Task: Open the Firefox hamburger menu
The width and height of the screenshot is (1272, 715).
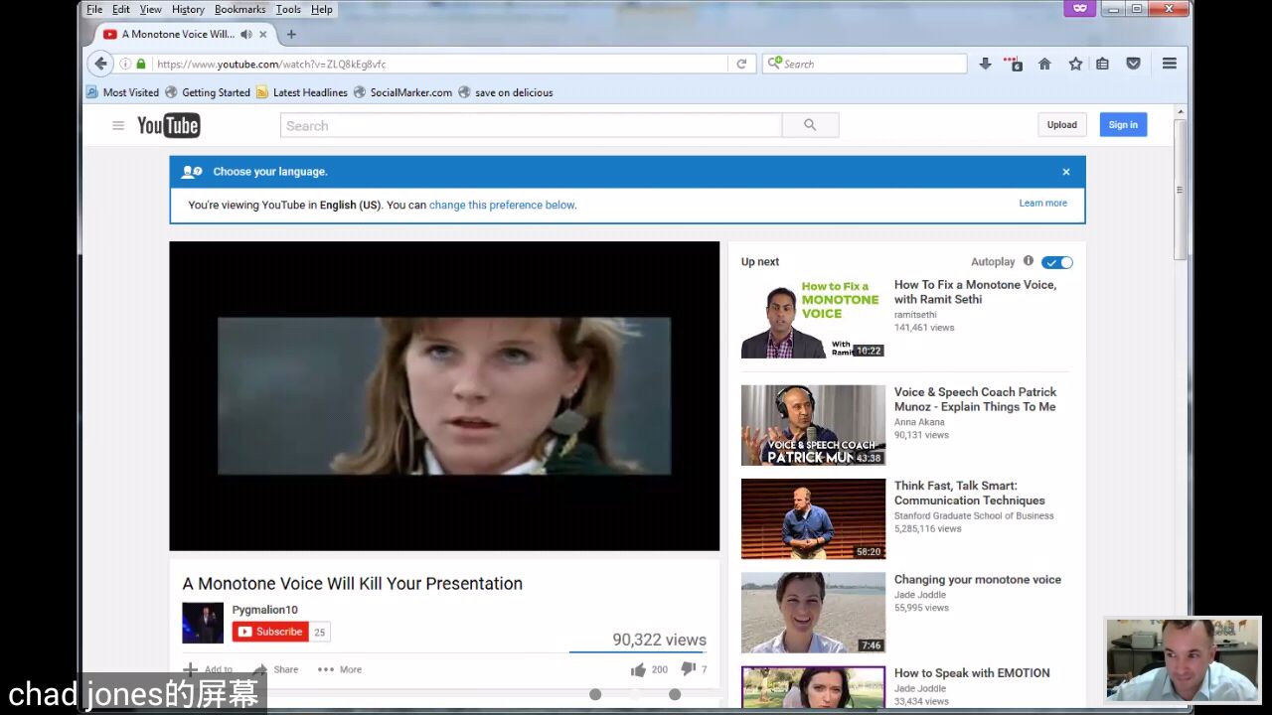Action: pos(1170,64)
